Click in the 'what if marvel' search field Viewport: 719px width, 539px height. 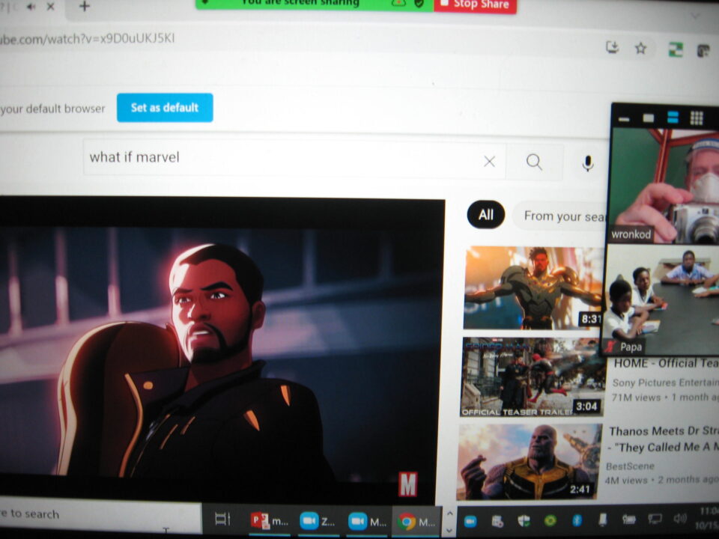pyautogui.click(x=285, y=158)
